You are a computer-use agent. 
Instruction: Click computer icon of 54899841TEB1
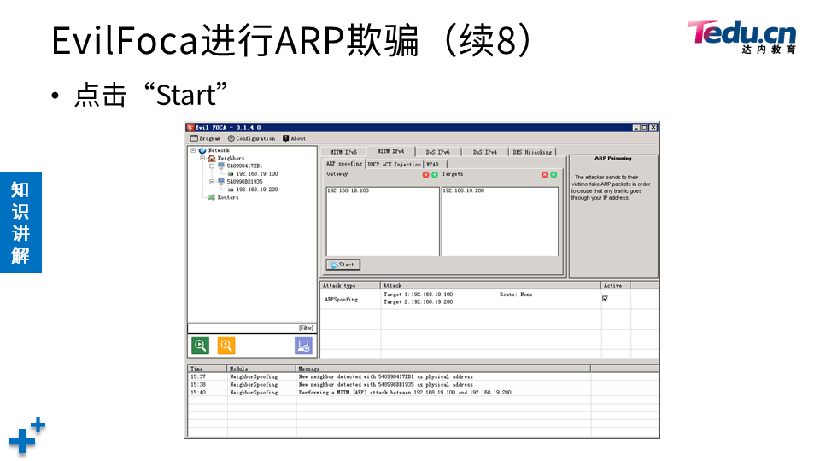(221, 166)
